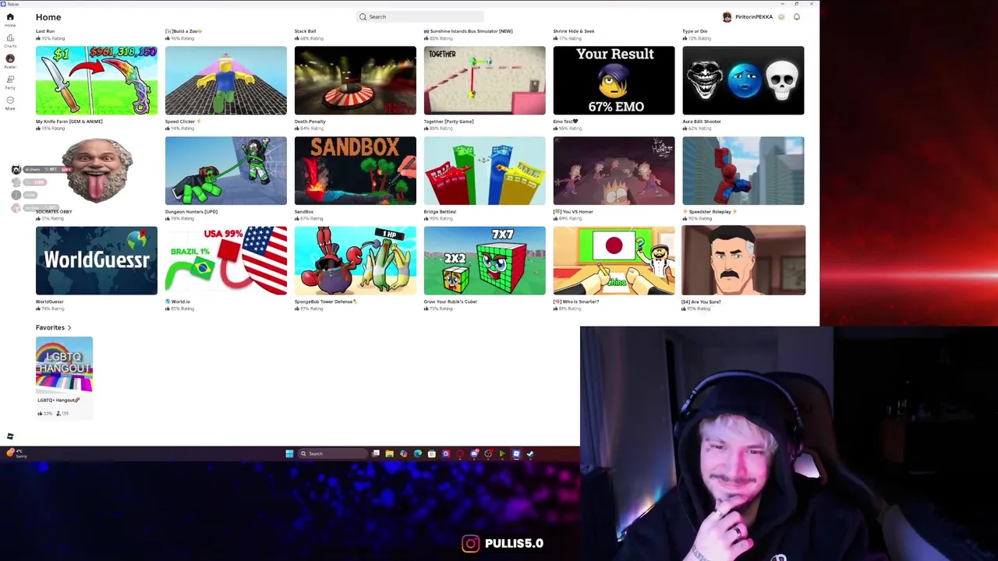Viewport: 998px width, 561px height.
Task: Open LGBTQ Hangout favorite thumbnail
Action: click(x=64, y=364)
